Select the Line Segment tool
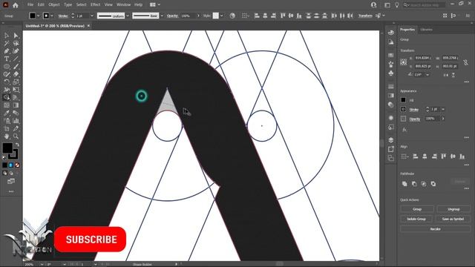This screenshot has width=475, height=267. (x=16, y=59)
